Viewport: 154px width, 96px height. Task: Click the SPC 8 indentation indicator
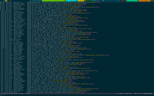tap(136, 93)
